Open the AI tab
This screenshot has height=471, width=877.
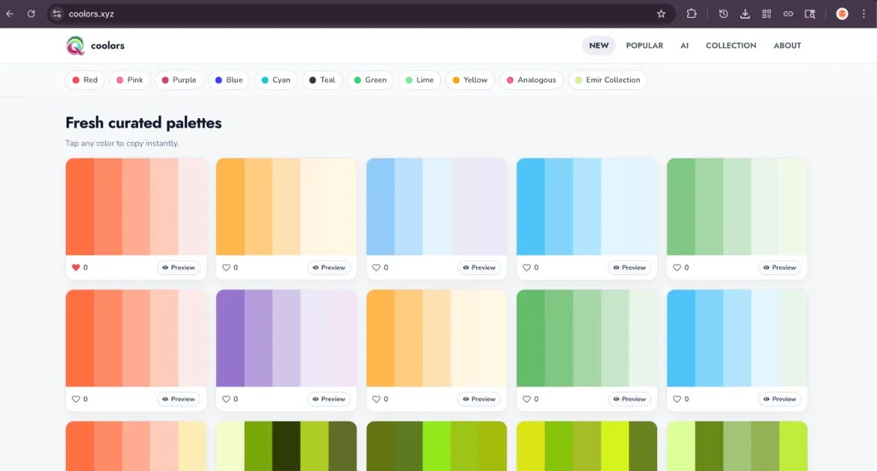coord(684,46)
